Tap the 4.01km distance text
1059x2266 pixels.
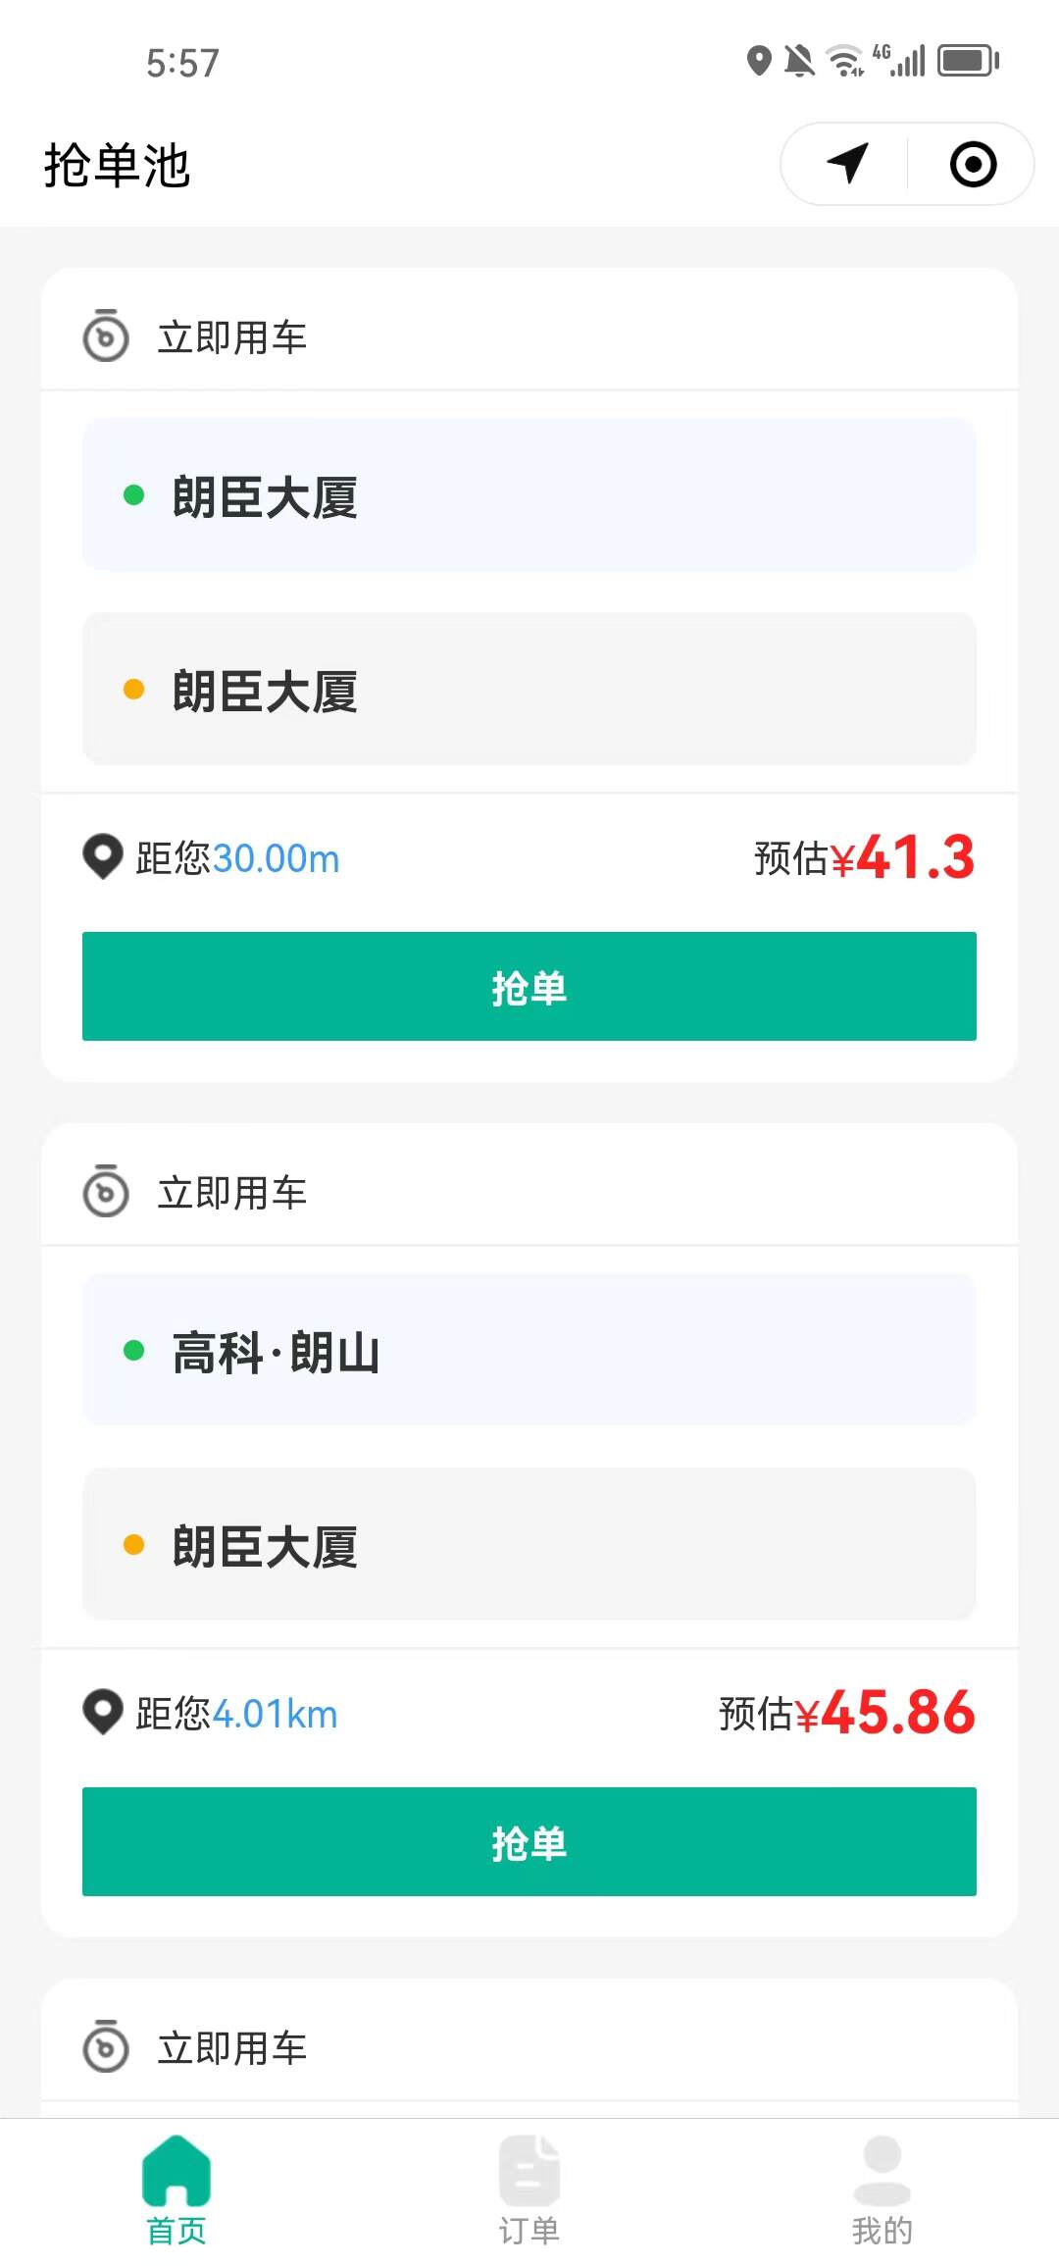(x=275, y=1714)
